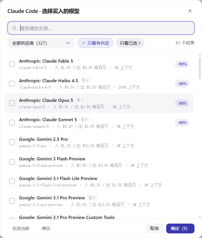This screenshot has height=238, width=202.
Task: Click the -90% badge on Claude Sonnet 5
Action: point(182,123)
